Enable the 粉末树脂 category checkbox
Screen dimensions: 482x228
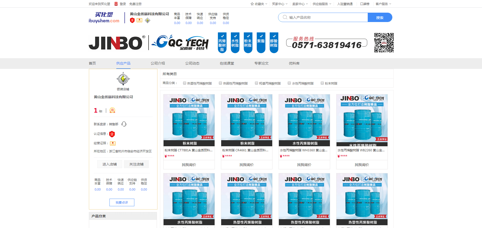pos(322,83)
